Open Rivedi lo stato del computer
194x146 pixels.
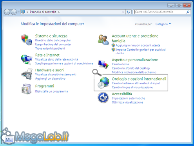(53, 40)
